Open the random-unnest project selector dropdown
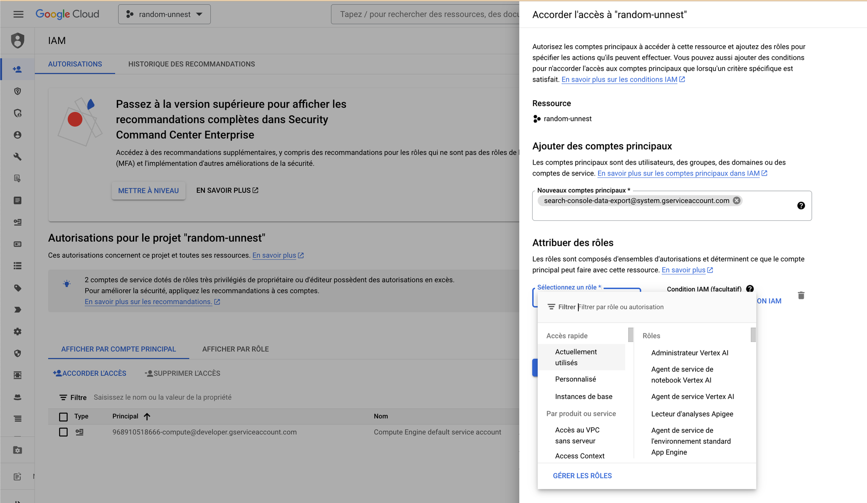Viewport: 867px width, 503px height. click(x=164, y=14)
